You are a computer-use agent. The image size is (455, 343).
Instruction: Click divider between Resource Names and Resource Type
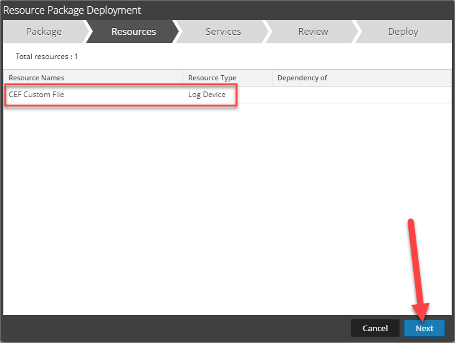pos(183,78)
